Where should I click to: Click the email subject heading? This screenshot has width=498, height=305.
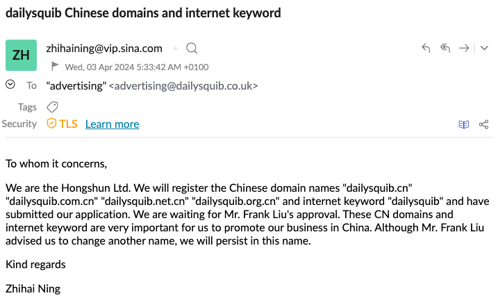tap(143, 13)
